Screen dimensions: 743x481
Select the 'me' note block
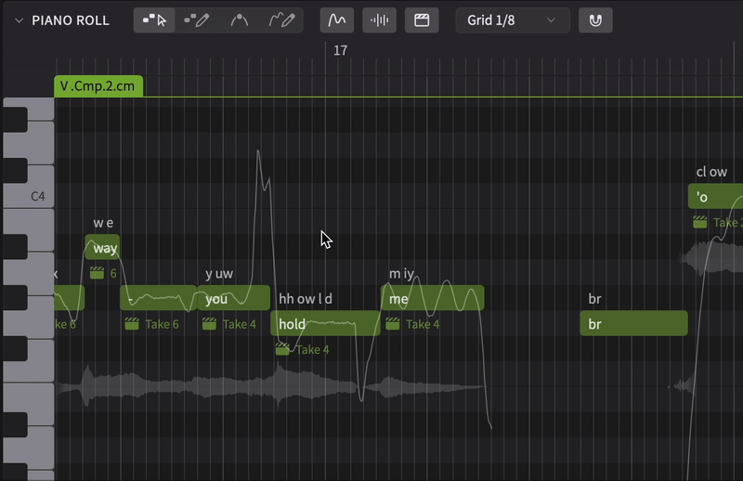point(433,298)
